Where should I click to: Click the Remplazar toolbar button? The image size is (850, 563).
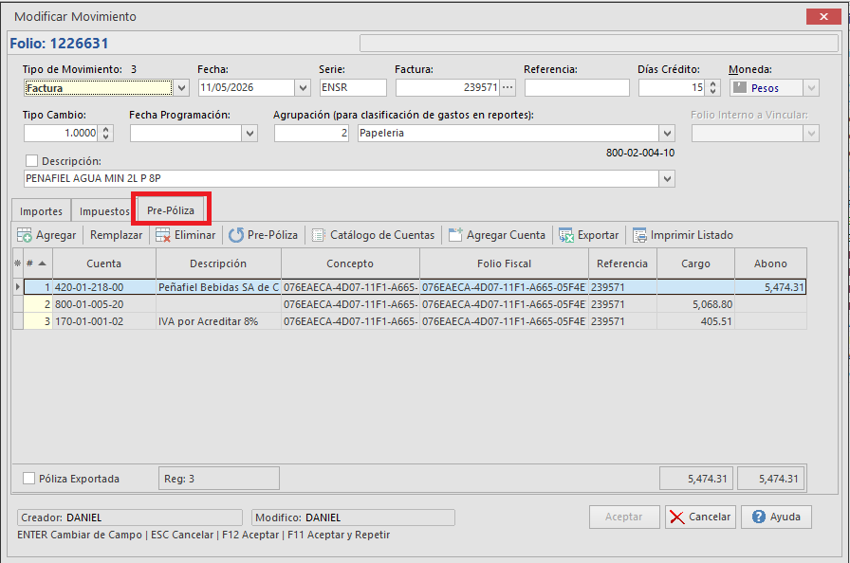116,235
